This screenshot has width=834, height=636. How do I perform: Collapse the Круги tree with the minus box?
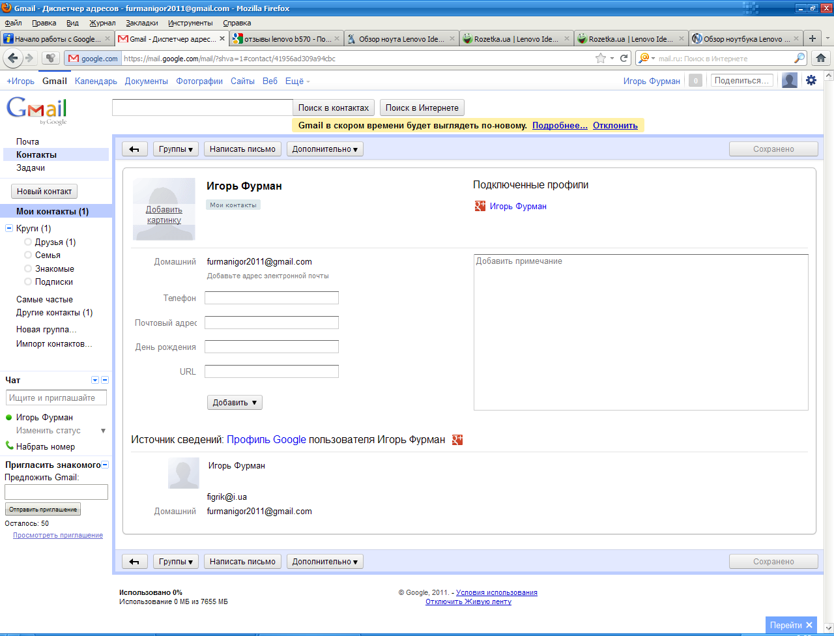click(x=9, y=228)
